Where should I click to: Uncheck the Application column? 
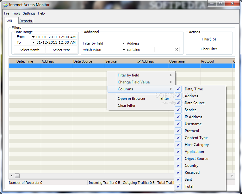178,151
